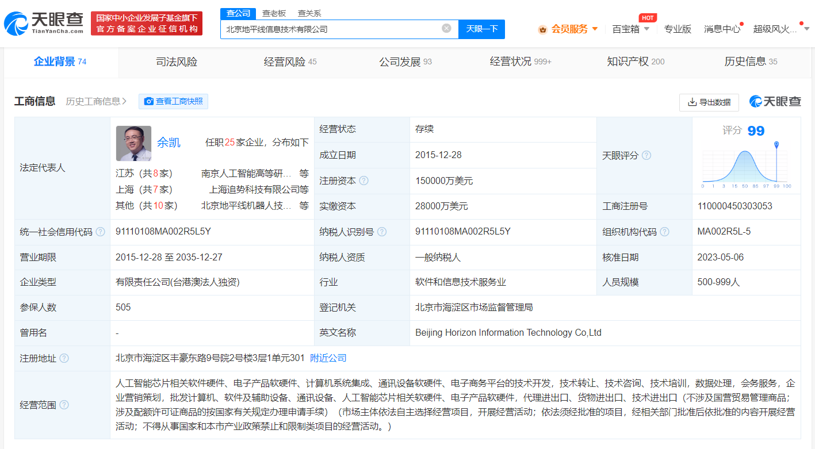Click 成立日期 value 2015-12-28

[x=438, y=155]
